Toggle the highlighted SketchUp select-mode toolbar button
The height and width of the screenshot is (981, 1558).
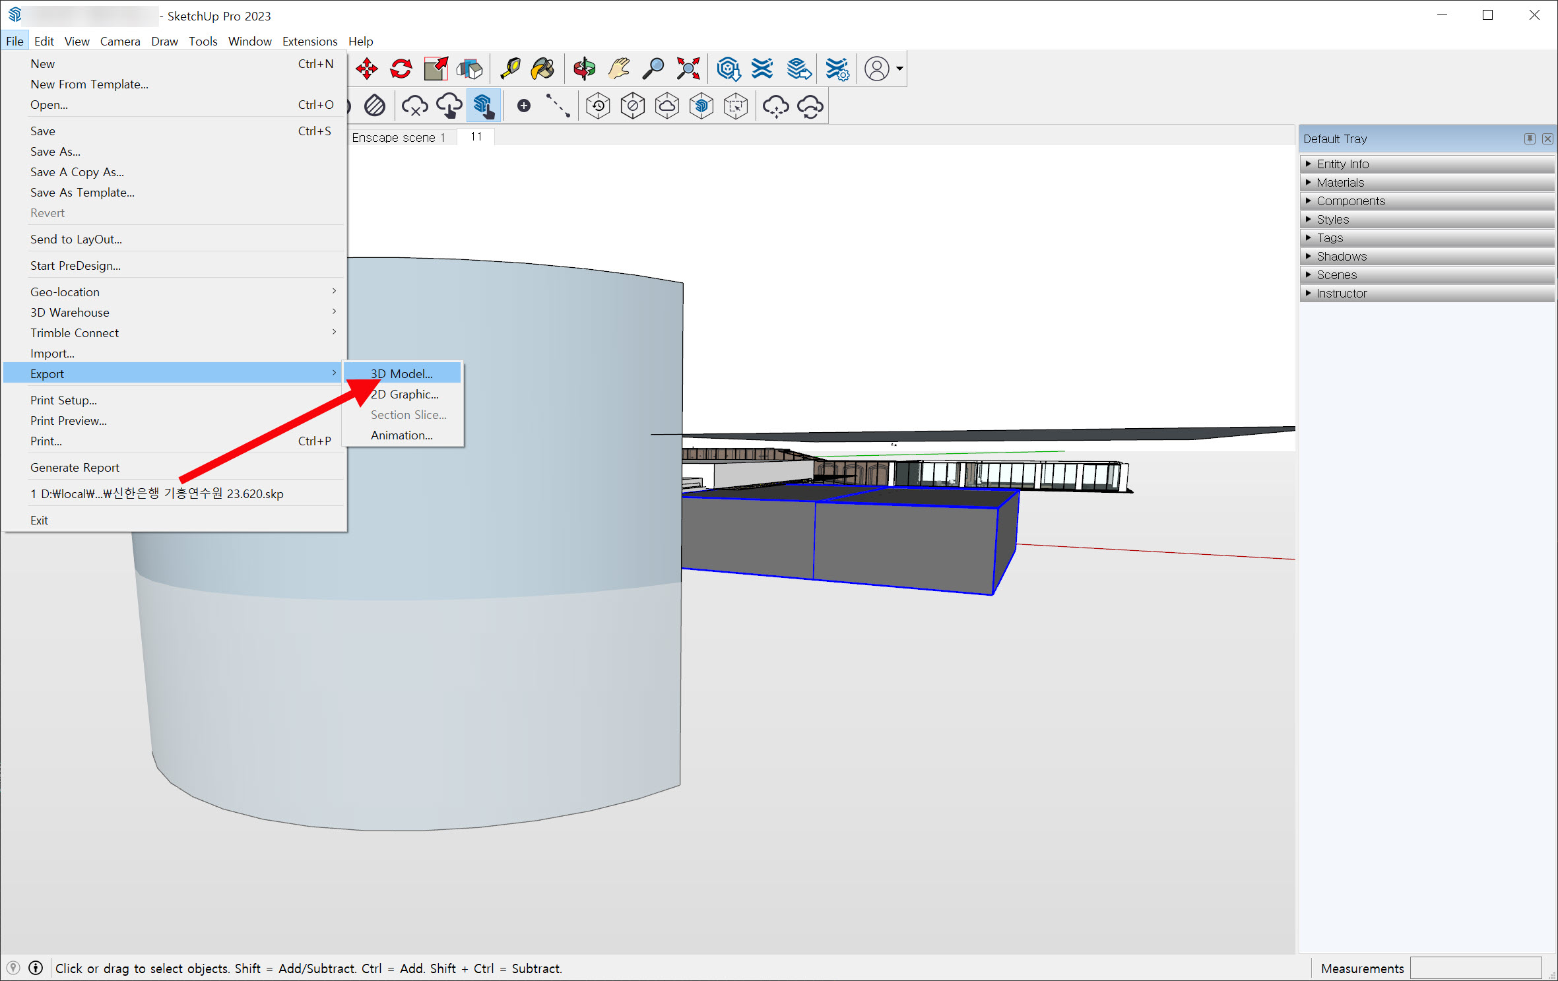(484, 106)
